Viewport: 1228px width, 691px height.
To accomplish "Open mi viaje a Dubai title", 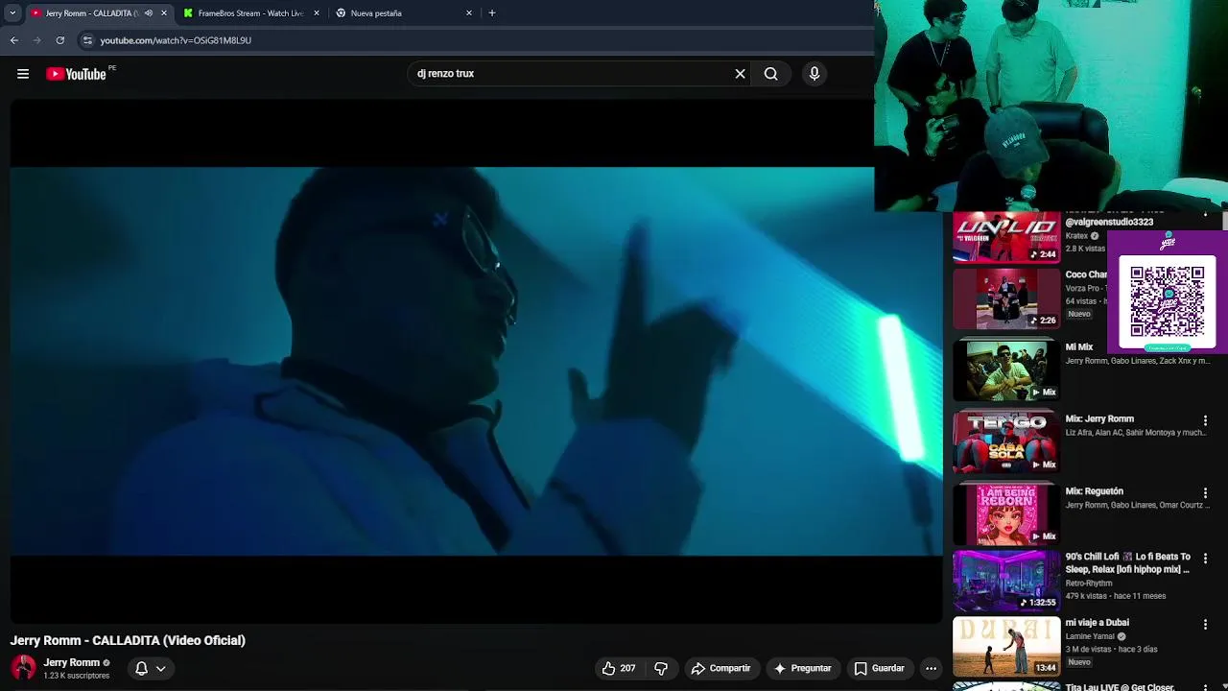I will point(1097,623).
